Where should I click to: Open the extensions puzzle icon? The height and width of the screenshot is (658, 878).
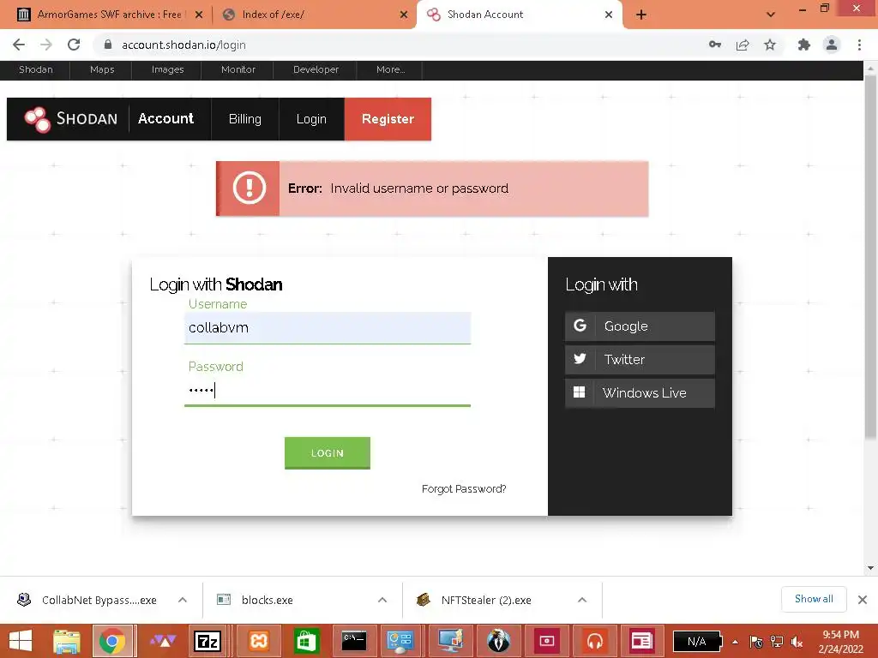point(804,45)
